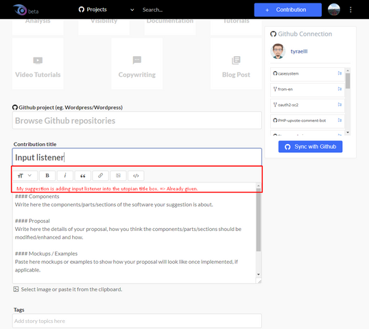
Task: Open the three-dot menu in the header
Action: pos(350,10)
